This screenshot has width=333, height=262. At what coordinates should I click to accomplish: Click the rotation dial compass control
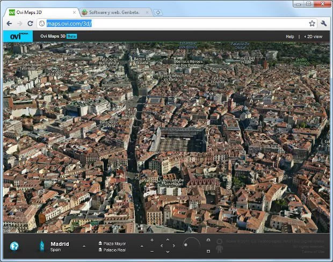click(191, 244)
